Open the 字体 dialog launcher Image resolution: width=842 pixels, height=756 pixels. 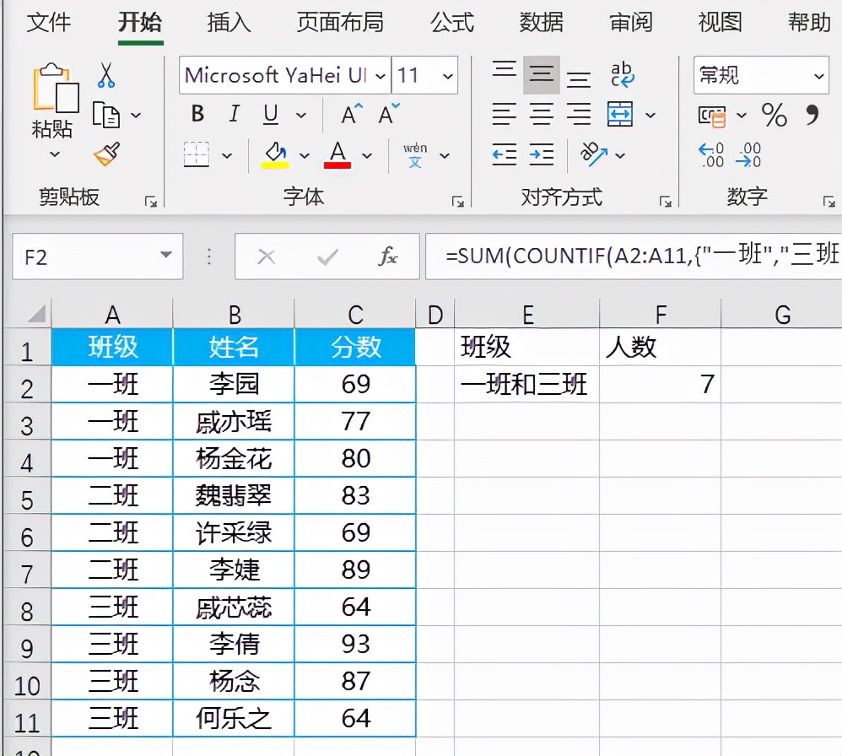coord(457,202)
